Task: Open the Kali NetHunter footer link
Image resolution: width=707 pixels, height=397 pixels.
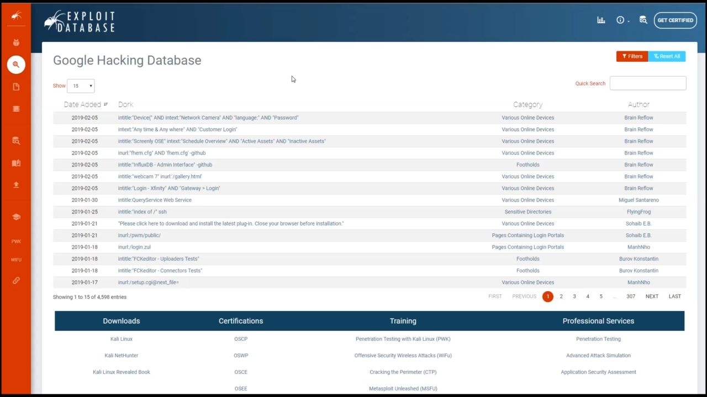Action: [x=122, y=356]
